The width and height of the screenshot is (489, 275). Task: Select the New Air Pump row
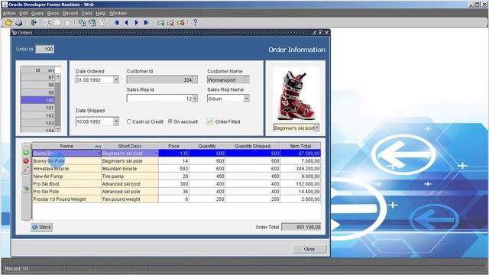pyautogui.click(x=176, y=176)
